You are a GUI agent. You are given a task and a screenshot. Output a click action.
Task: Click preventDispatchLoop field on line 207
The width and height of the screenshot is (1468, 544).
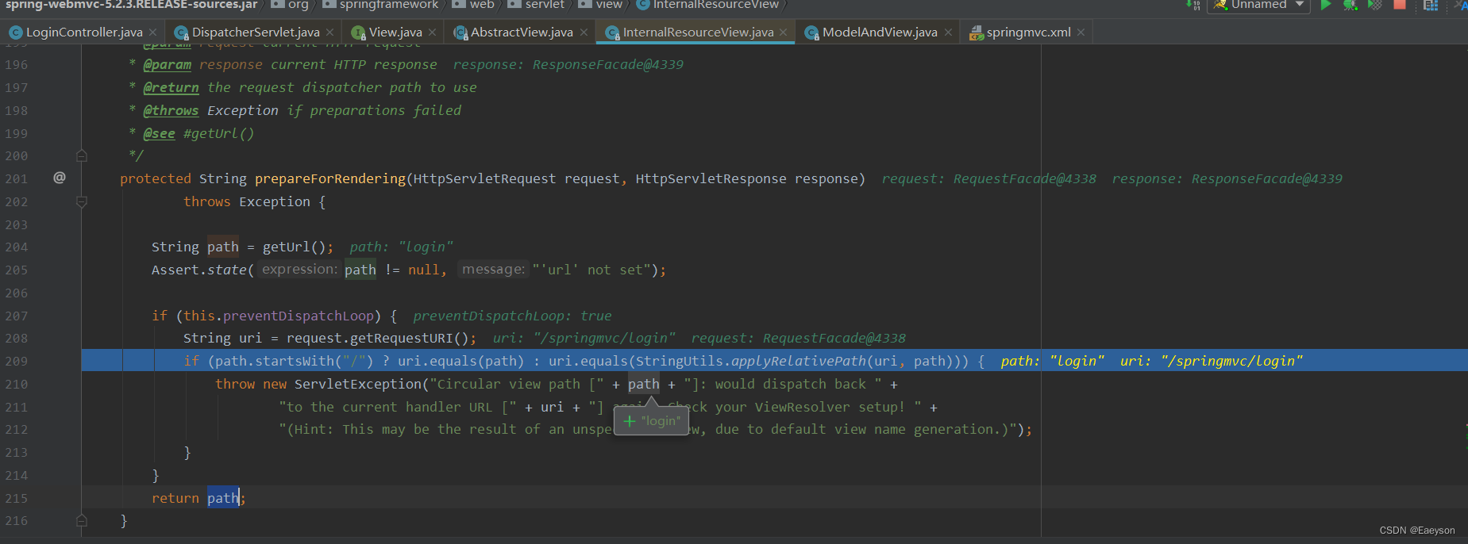coord(298,316)
